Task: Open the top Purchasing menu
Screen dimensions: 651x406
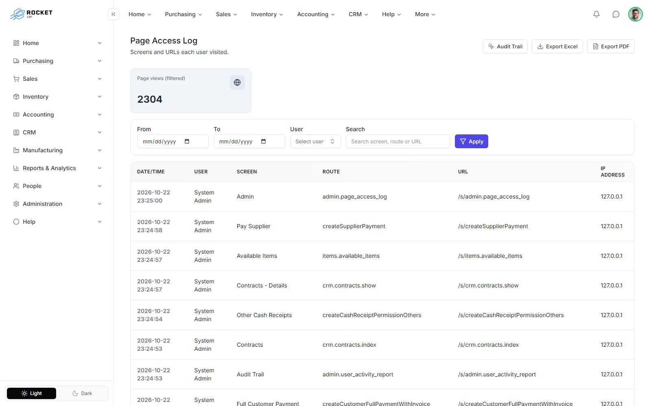Action: click(184, 14)
